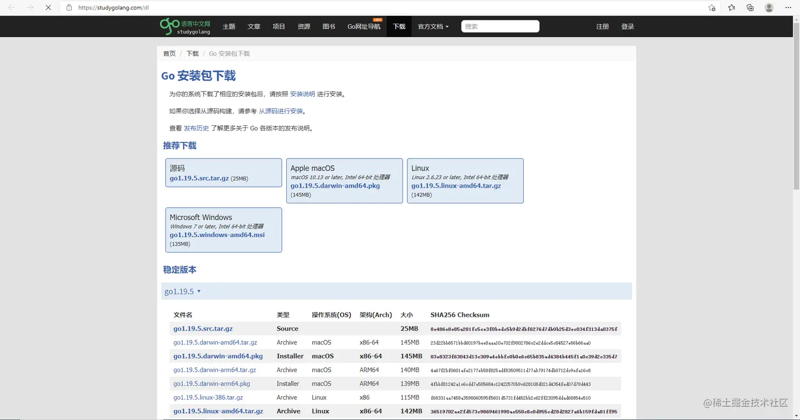Go back using the browser back arrow
Image resolution: width=800 pixels, height=420 pixels.
click(12, 7)
